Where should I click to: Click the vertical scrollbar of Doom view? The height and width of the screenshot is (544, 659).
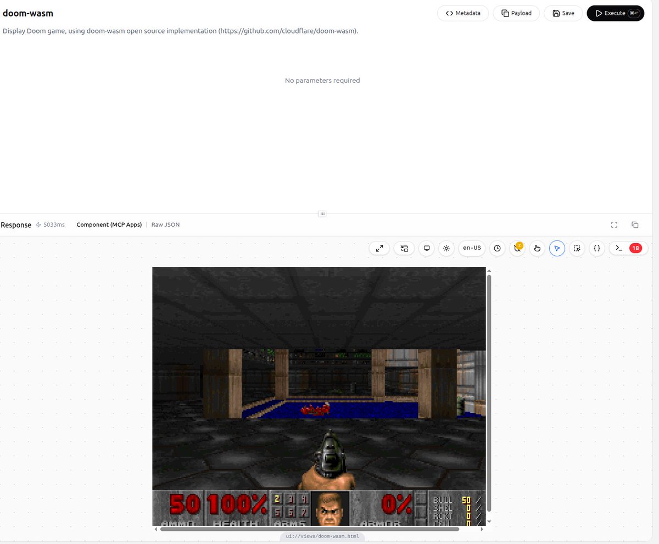(489, 394)
